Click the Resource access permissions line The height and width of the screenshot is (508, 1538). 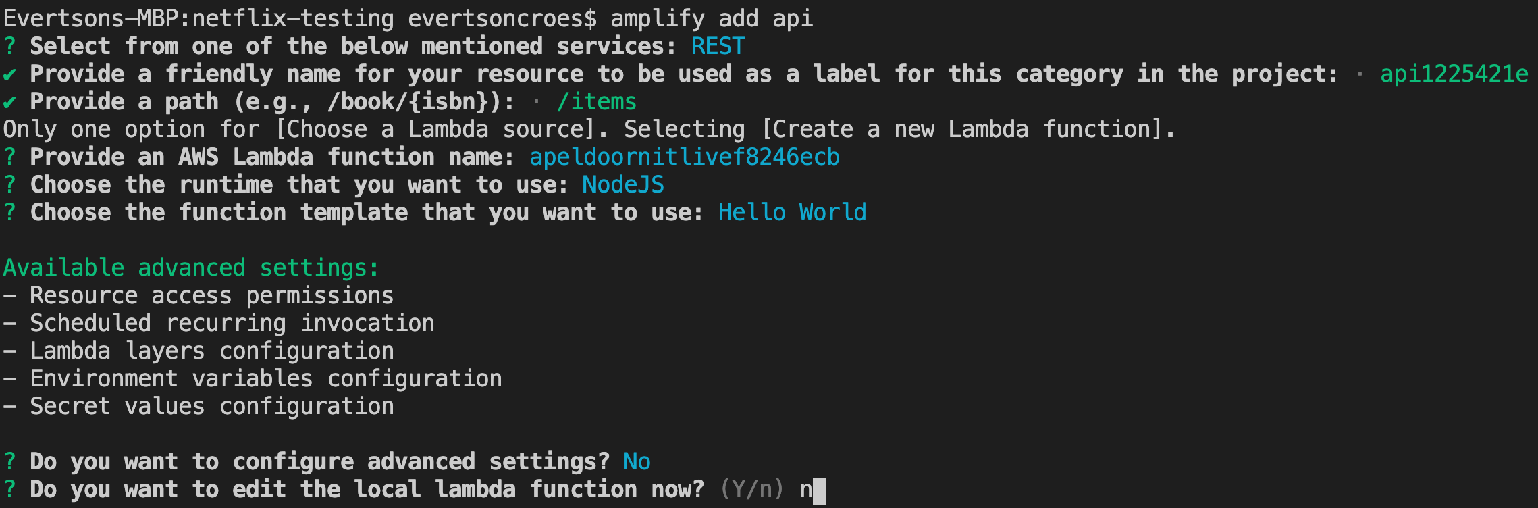point(198,296)
